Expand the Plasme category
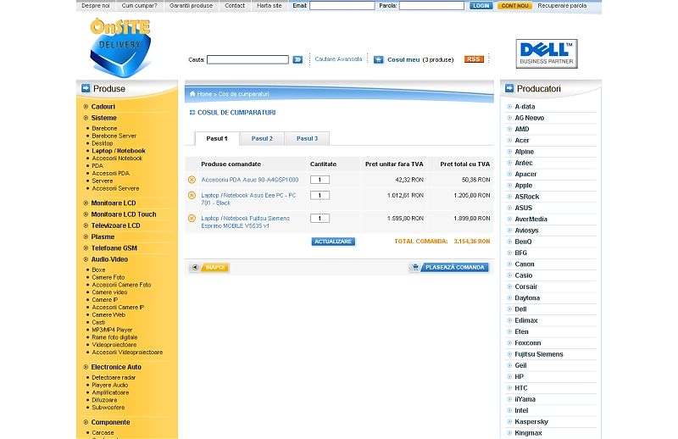678x439 pixels. click(103, 236)
